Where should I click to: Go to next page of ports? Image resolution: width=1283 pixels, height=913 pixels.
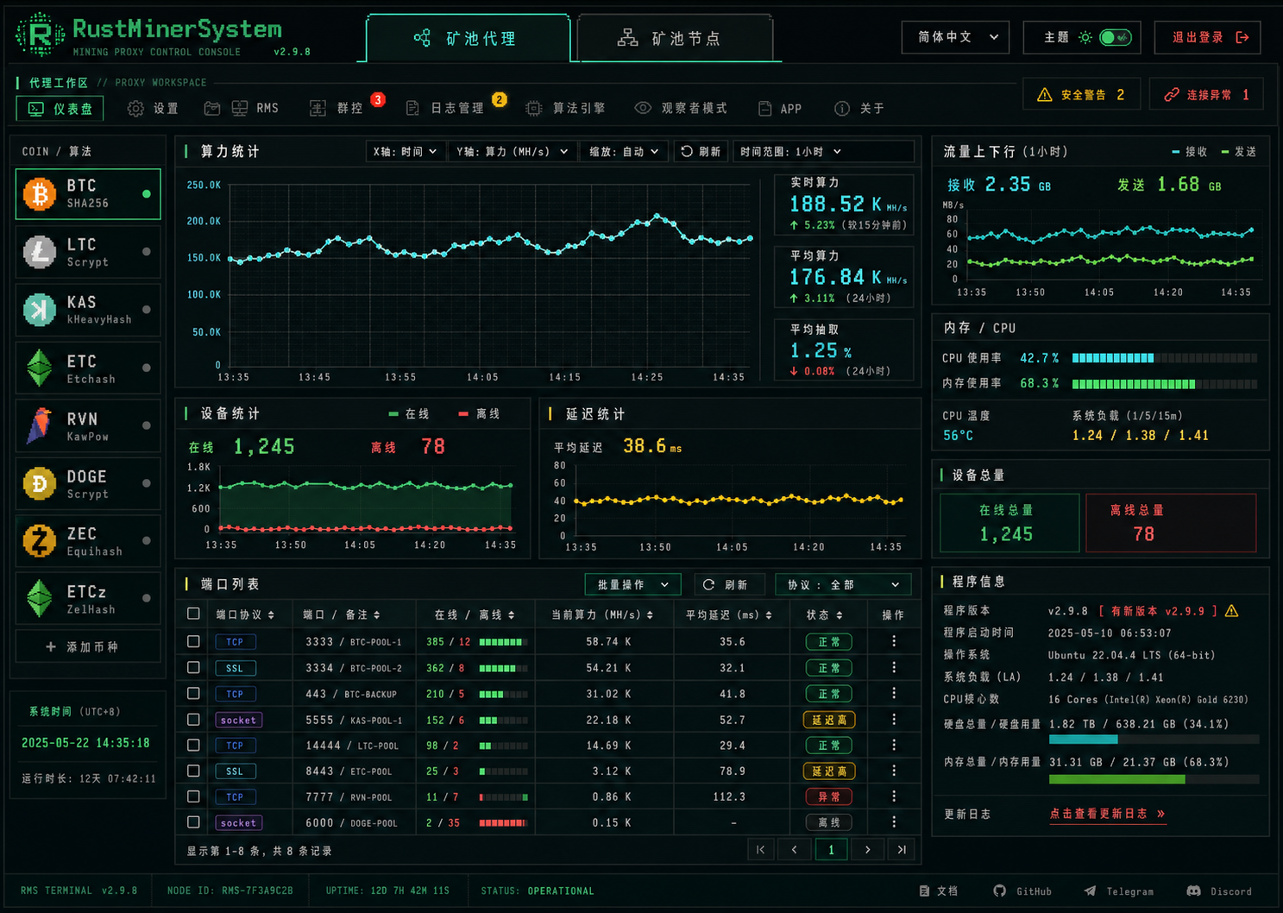coord(867,850)
